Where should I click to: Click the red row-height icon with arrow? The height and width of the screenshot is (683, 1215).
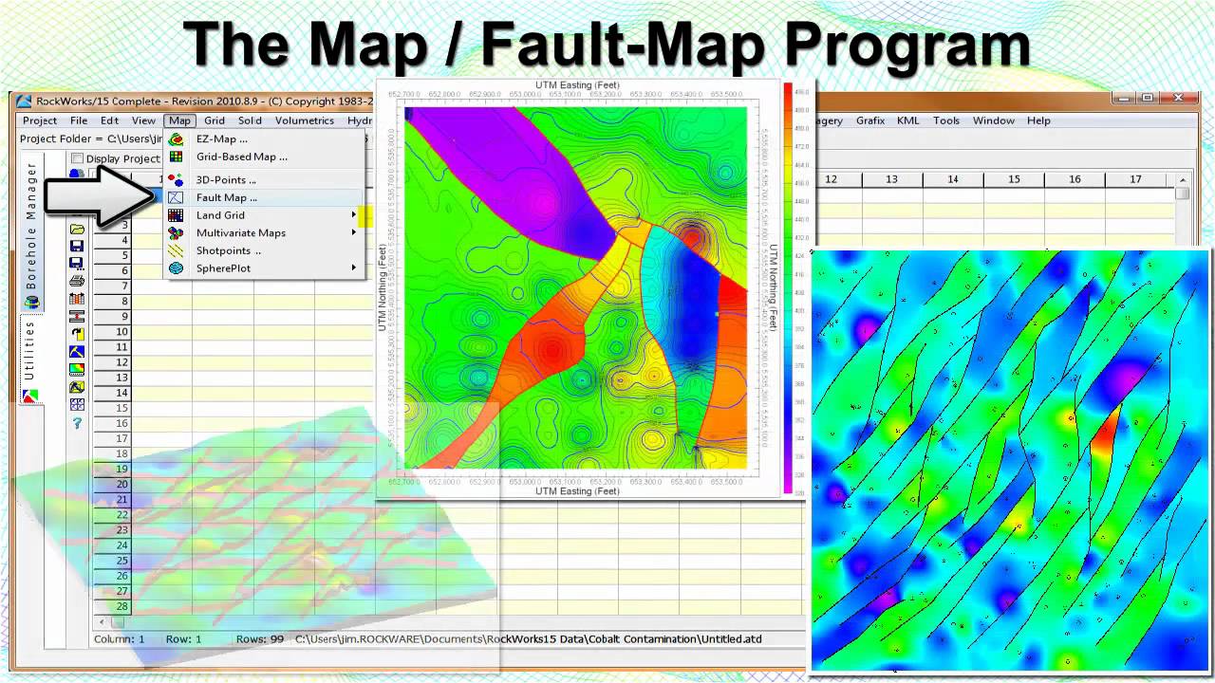pos(77,316)
